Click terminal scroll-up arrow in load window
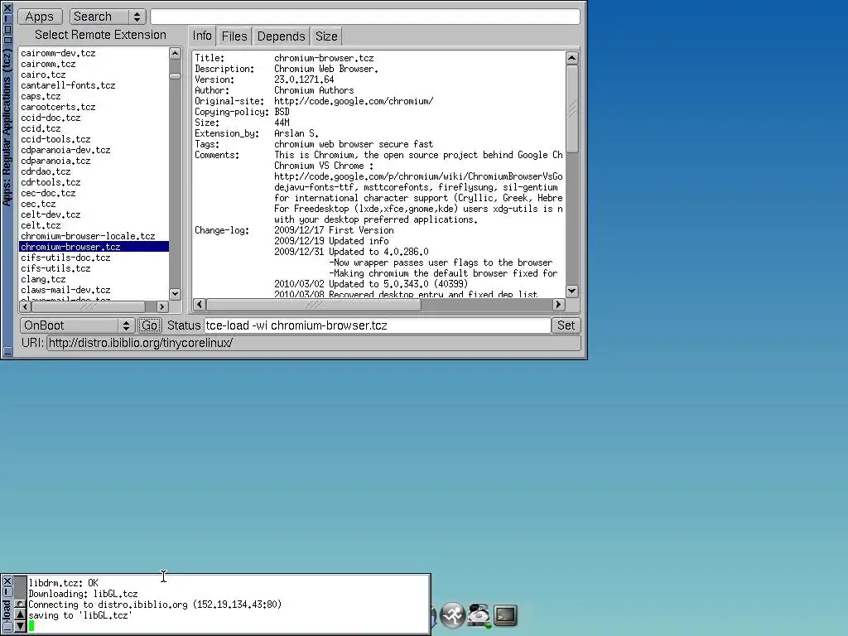Image resolution: width=848 pixels, height=636 pixels. pyautogui.click(x=20, y=614)
